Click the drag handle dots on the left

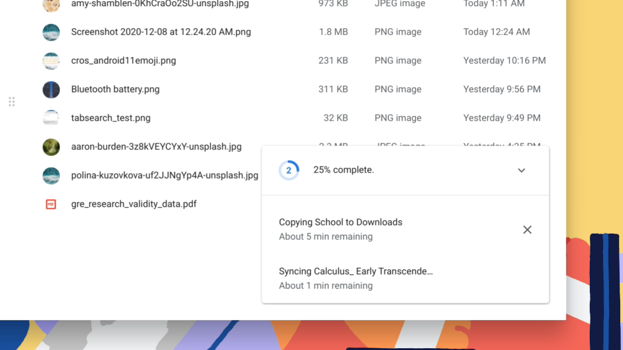point(12,101)
